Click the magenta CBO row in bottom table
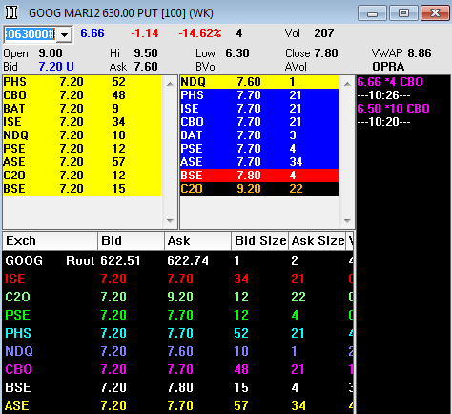Image resolution: width=452 pixels, height=414 pixels. point(178,370)
